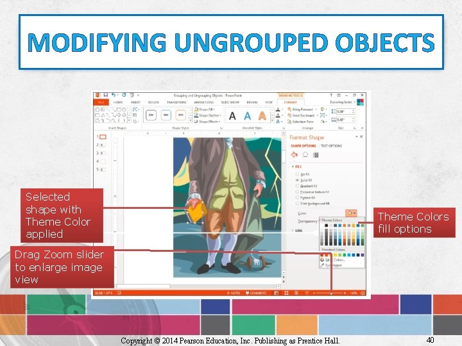
Task: Click the Rotate objects icon
Action: (x=323, y=122)
